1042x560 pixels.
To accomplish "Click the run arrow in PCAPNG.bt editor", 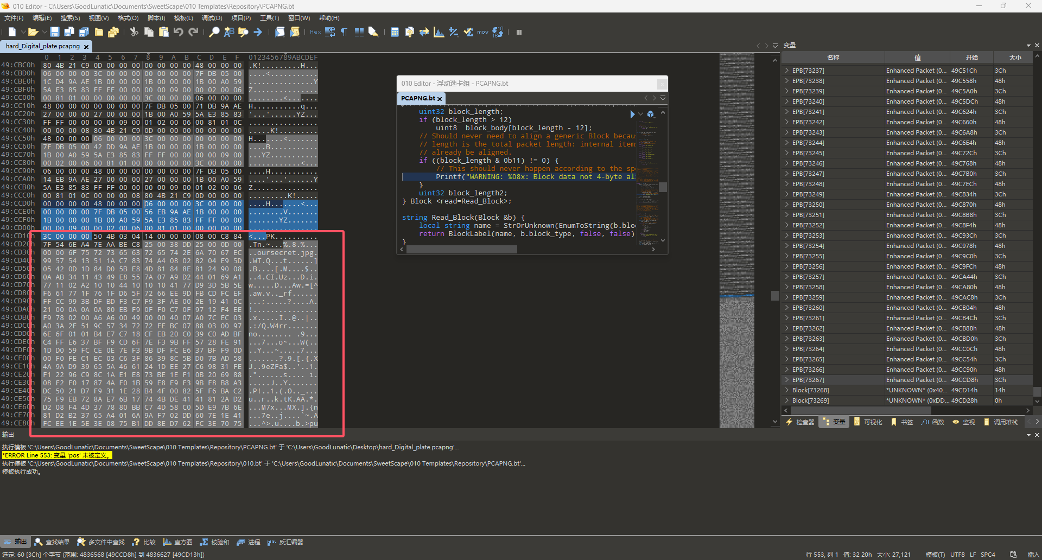I will pyautogui.click(x=632, y=114).
